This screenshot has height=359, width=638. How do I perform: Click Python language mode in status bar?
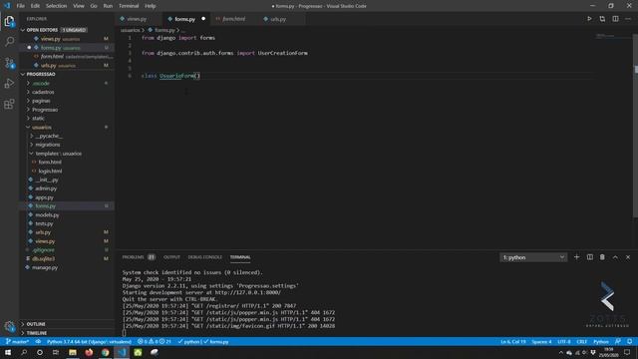600,341
